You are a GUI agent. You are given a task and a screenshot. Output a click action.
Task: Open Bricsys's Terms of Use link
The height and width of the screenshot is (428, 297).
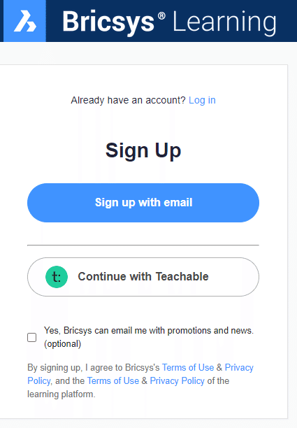[x=188, y=367]
